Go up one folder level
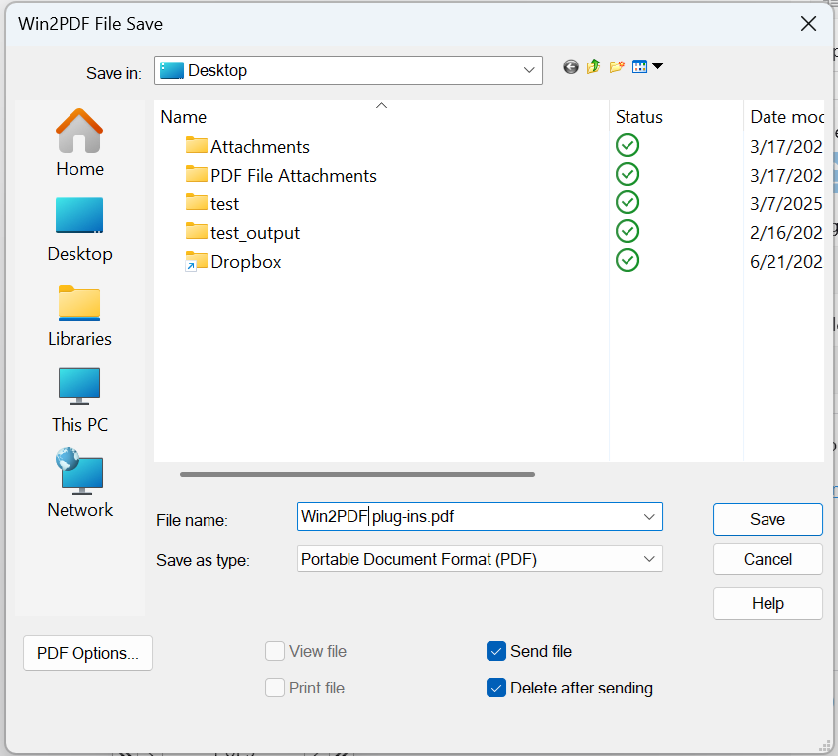This screenshot has height=756, width=838. pyautogui.click(x=594, y=67)
